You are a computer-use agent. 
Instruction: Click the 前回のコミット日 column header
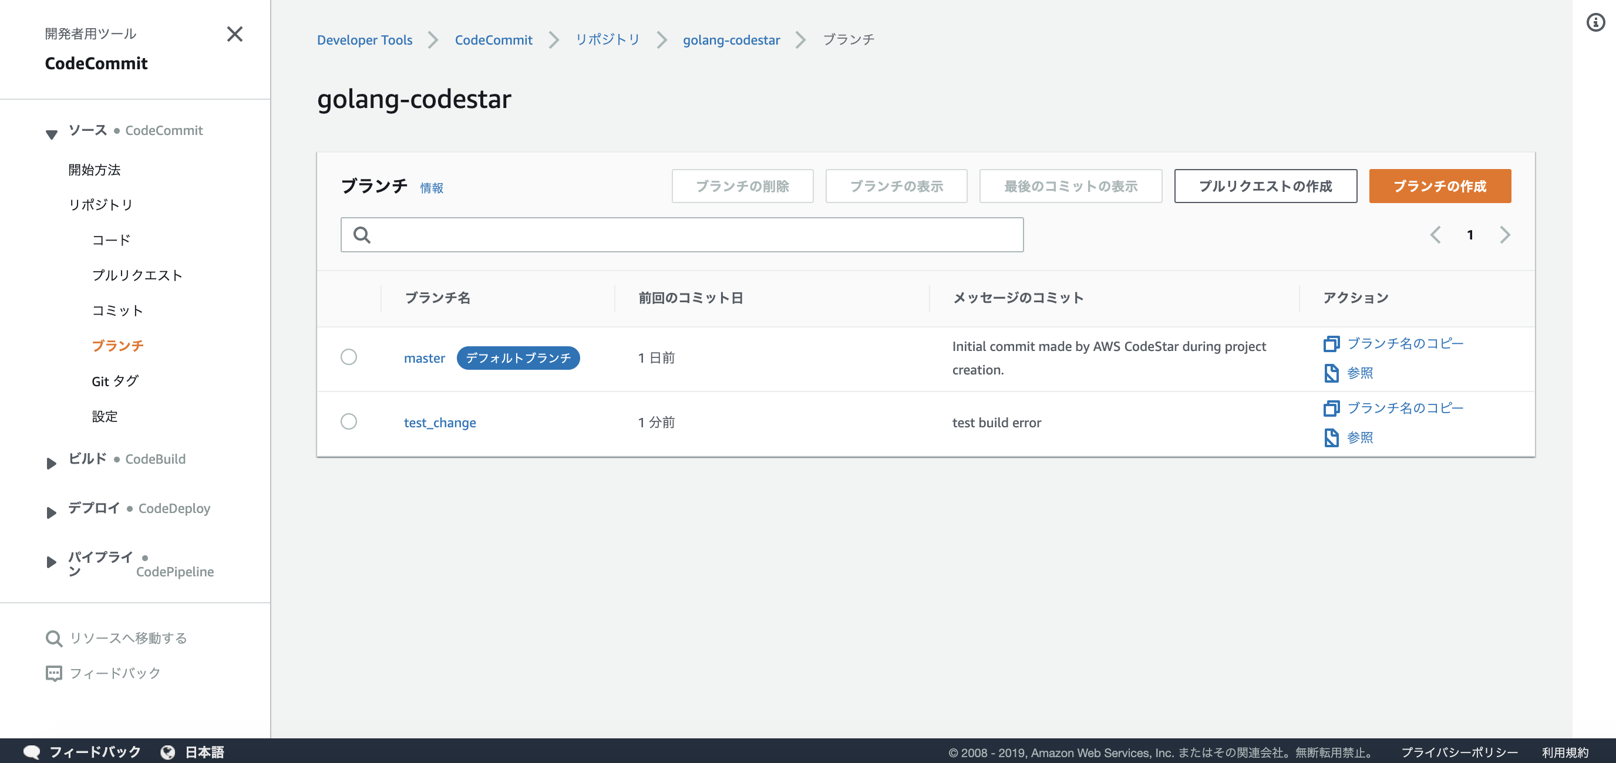click(691, 298)
